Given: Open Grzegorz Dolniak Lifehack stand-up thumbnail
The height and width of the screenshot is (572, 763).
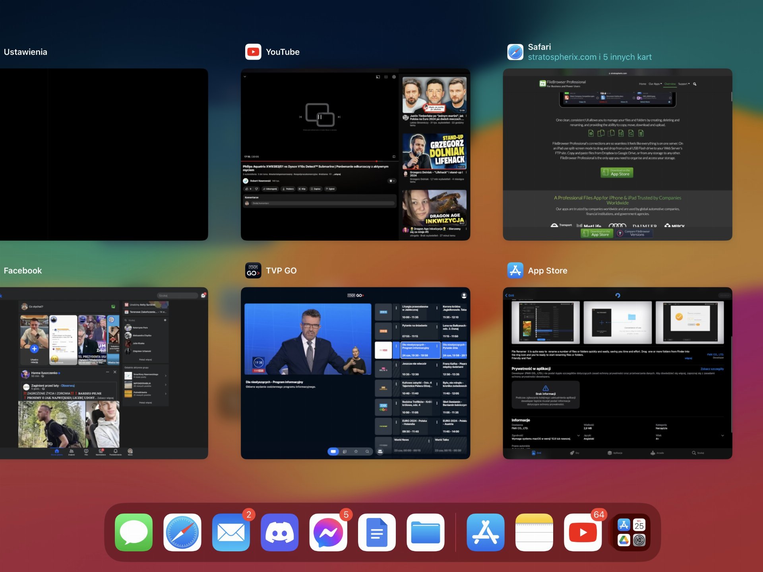Looking at the screenshot, I should pos(434,151).
